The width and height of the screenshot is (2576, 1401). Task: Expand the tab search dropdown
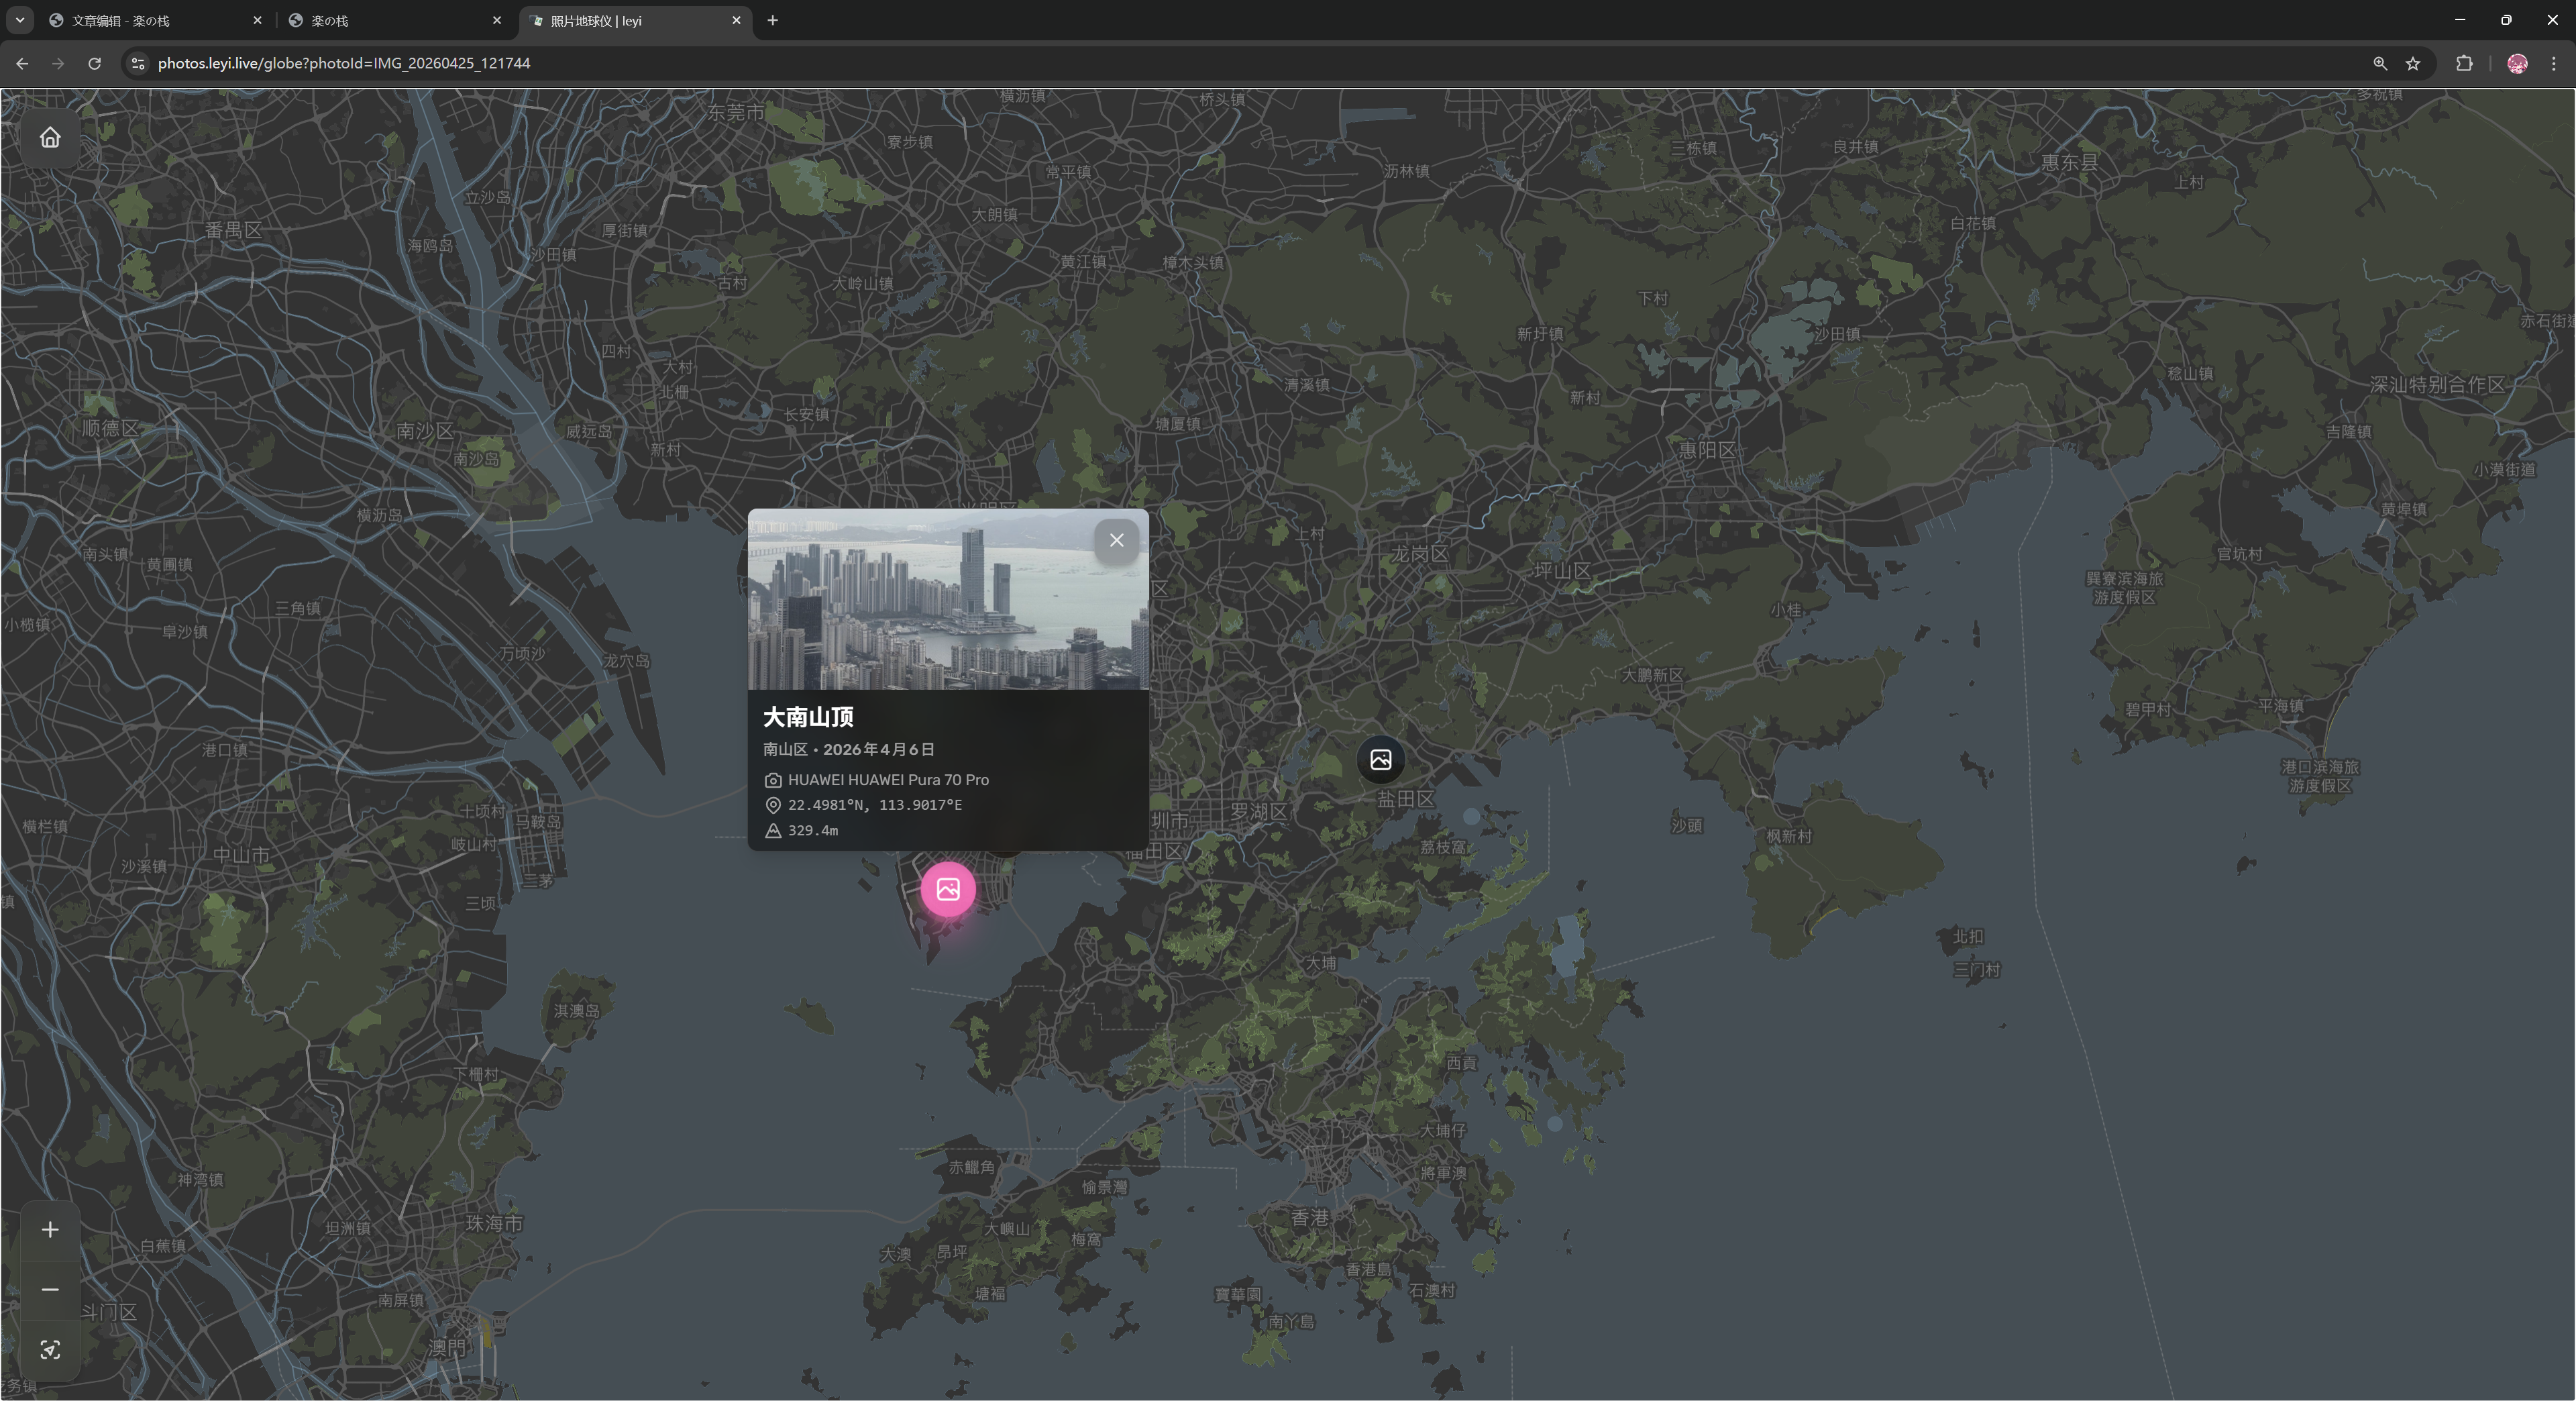tap(19, 20)
